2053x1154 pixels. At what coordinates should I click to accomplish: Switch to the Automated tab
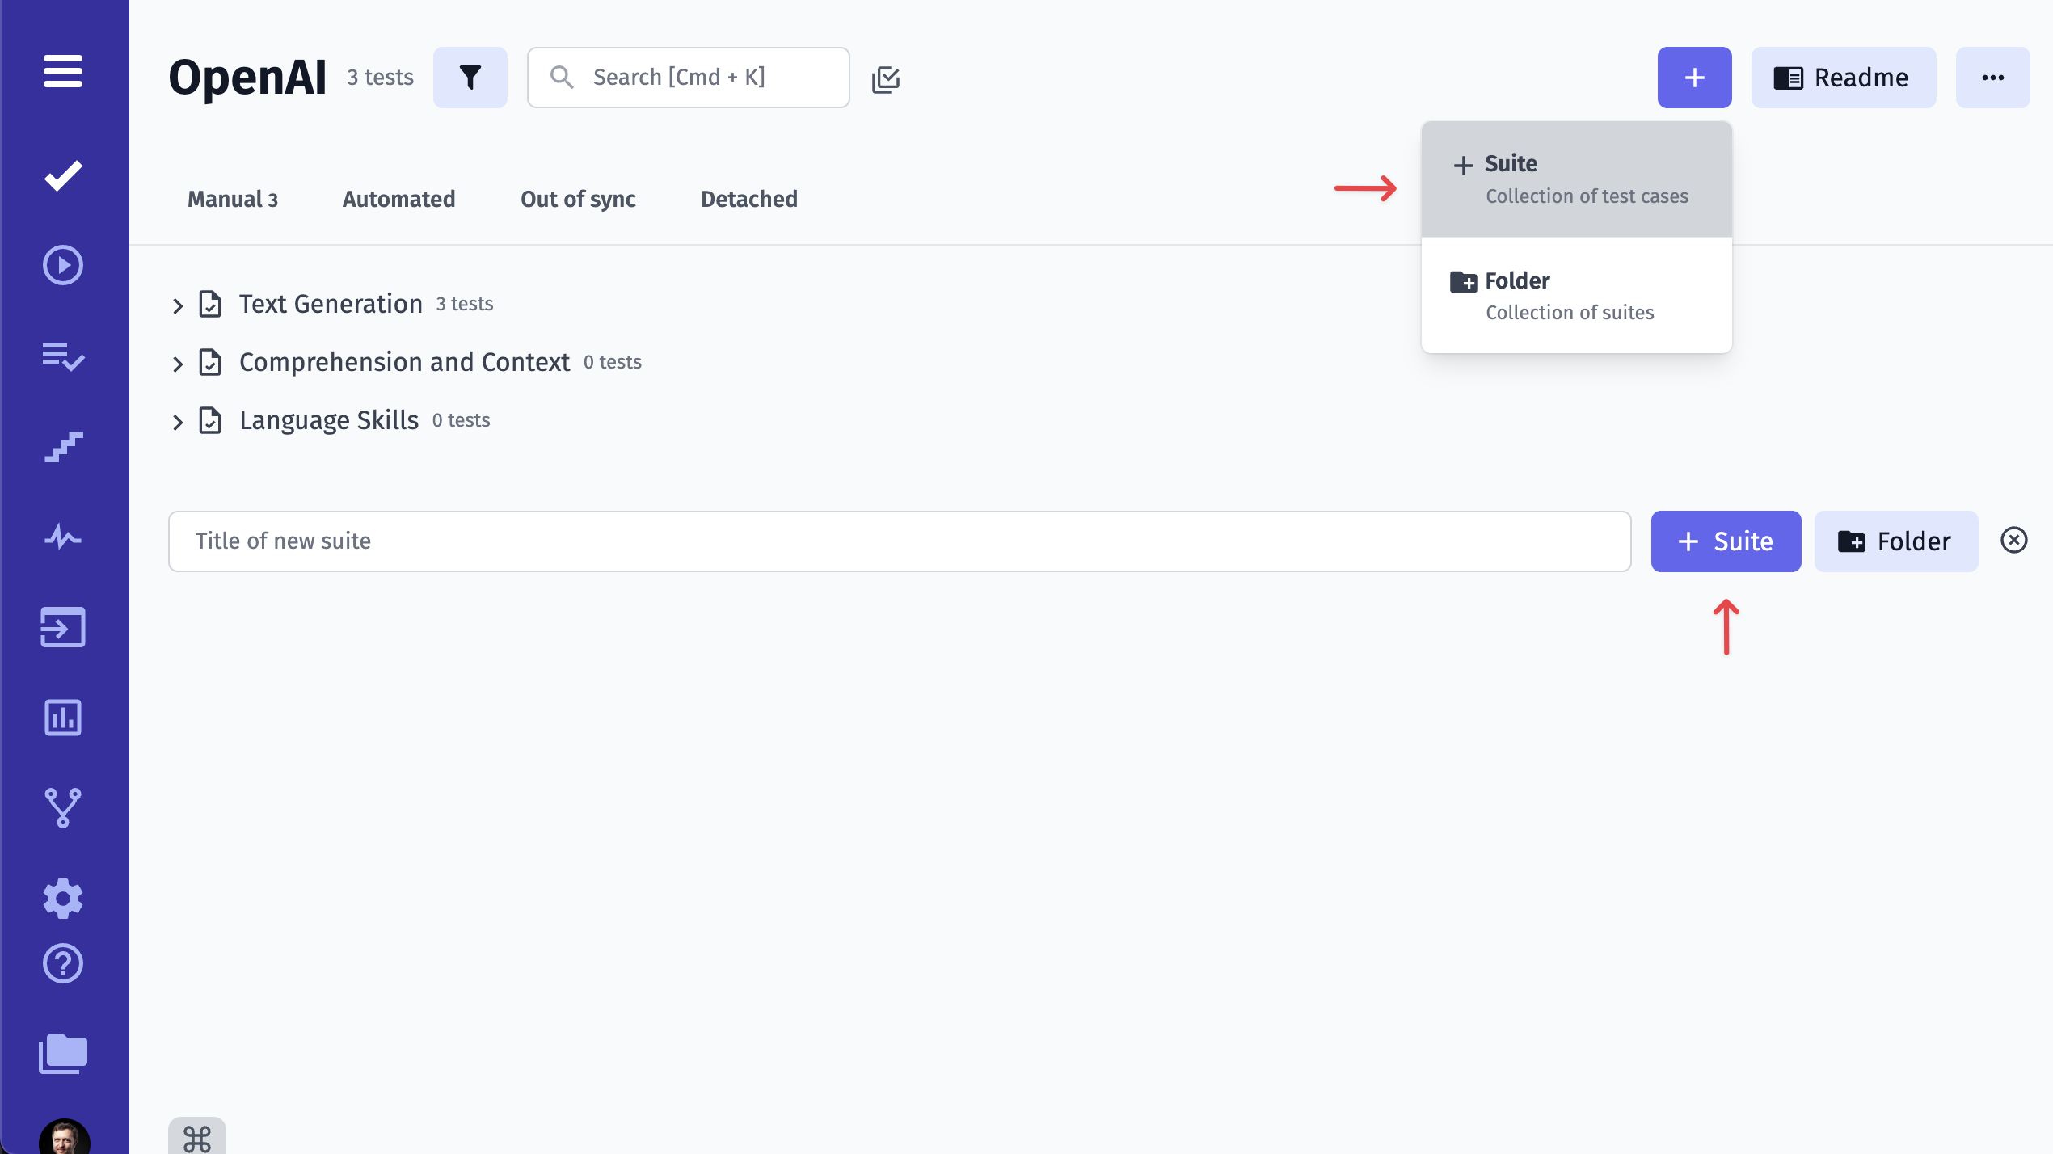(x=398, y=199)
